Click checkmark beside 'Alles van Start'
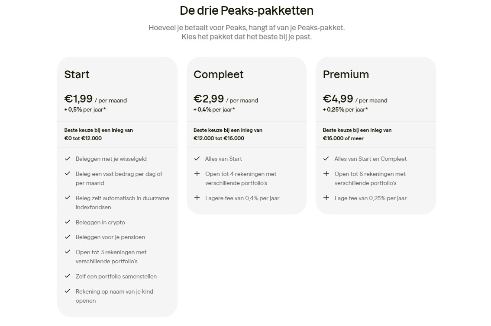Image resolution: width=491 pixels, height=326 pixels. coord(197,159)
